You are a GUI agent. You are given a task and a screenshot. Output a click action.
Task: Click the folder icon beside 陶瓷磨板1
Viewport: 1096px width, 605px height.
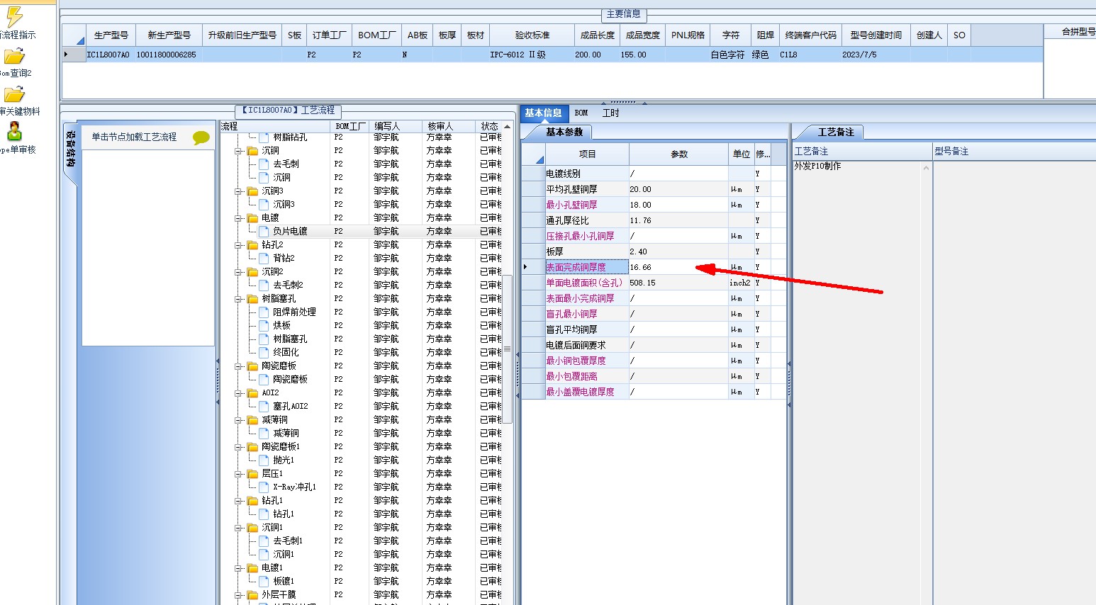252,447
